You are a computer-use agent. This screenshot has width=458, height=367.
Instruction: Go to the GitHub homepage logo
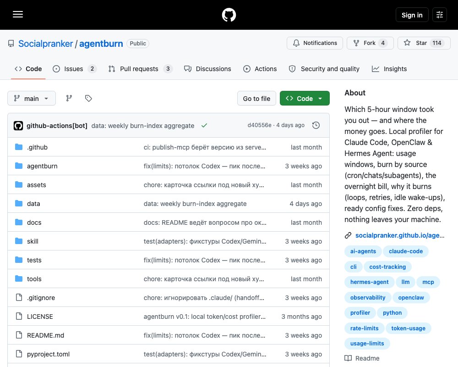[229, 15]
